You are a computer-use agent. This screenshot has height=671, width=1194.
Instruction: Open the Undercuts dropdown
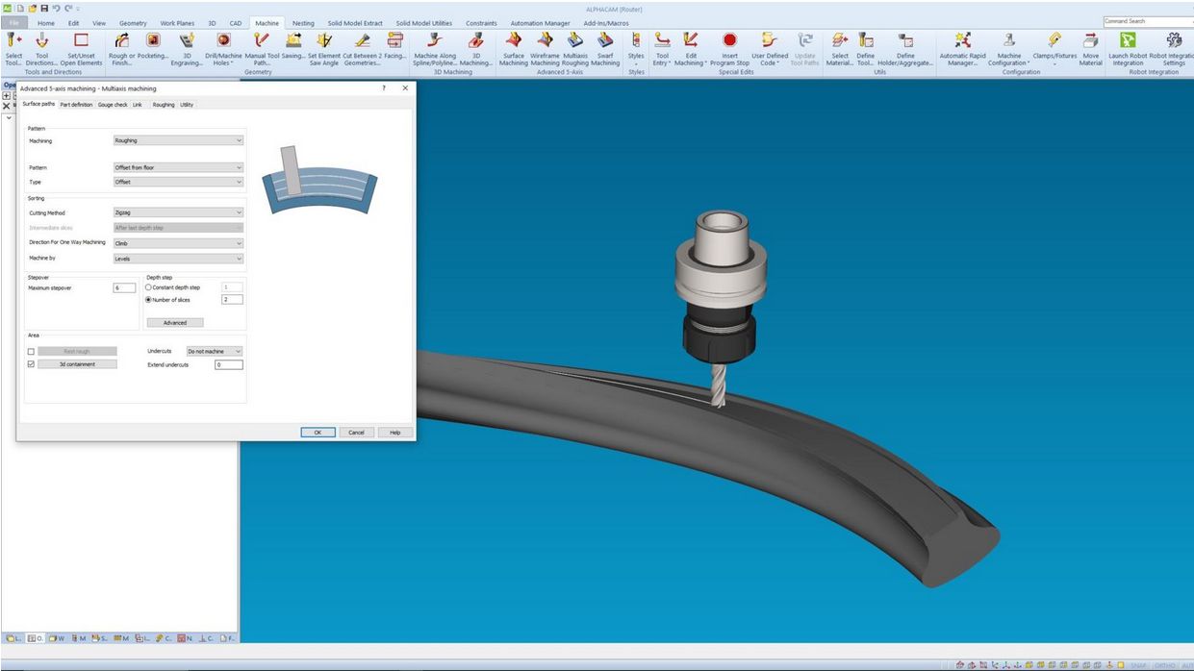tap(214, 351)
